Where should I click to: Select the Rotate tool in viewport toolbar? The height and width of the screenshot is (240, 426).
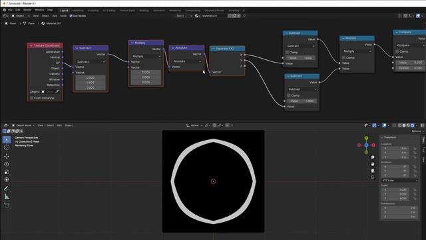coord(7,164)
